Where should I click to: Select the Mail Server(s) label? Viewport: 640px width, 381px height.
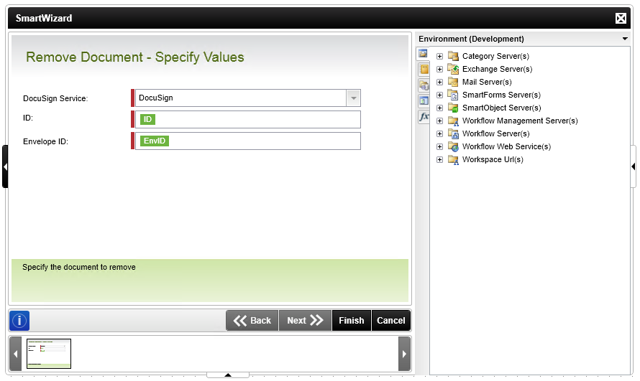pos(487,83)
